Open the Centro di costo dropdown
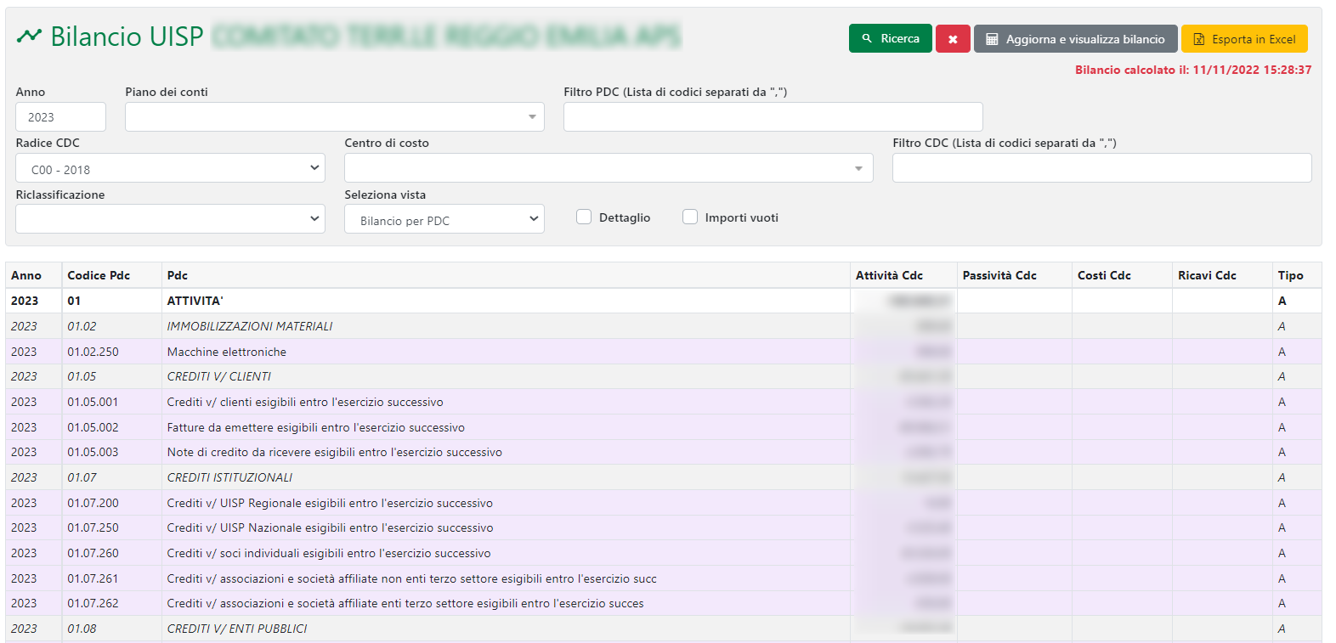The width and height of the screenshot is (1336, 643). click(x=608, y=168)
